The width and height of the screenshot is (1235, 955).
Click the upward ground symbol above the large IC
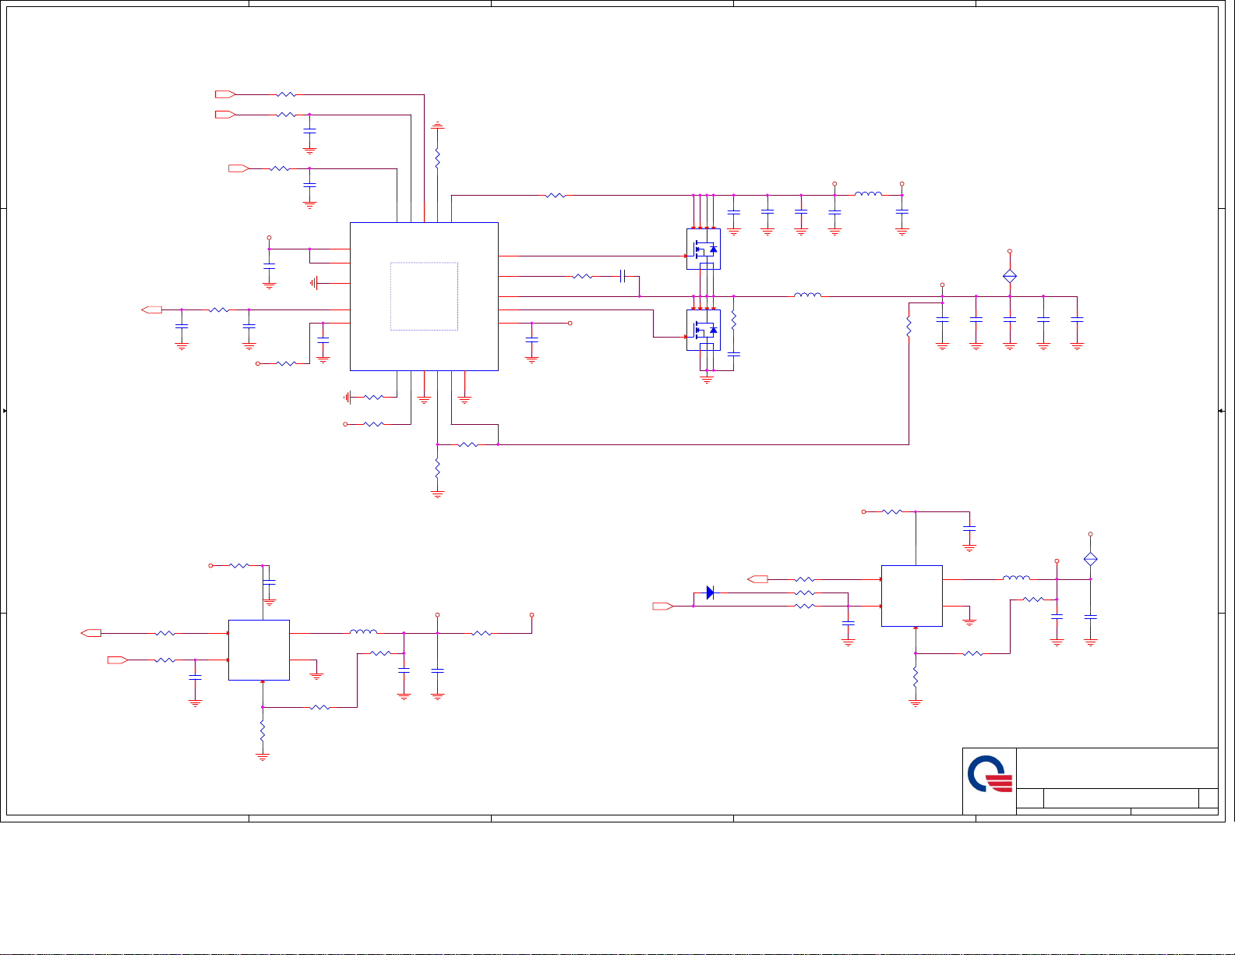click(438, 125)
